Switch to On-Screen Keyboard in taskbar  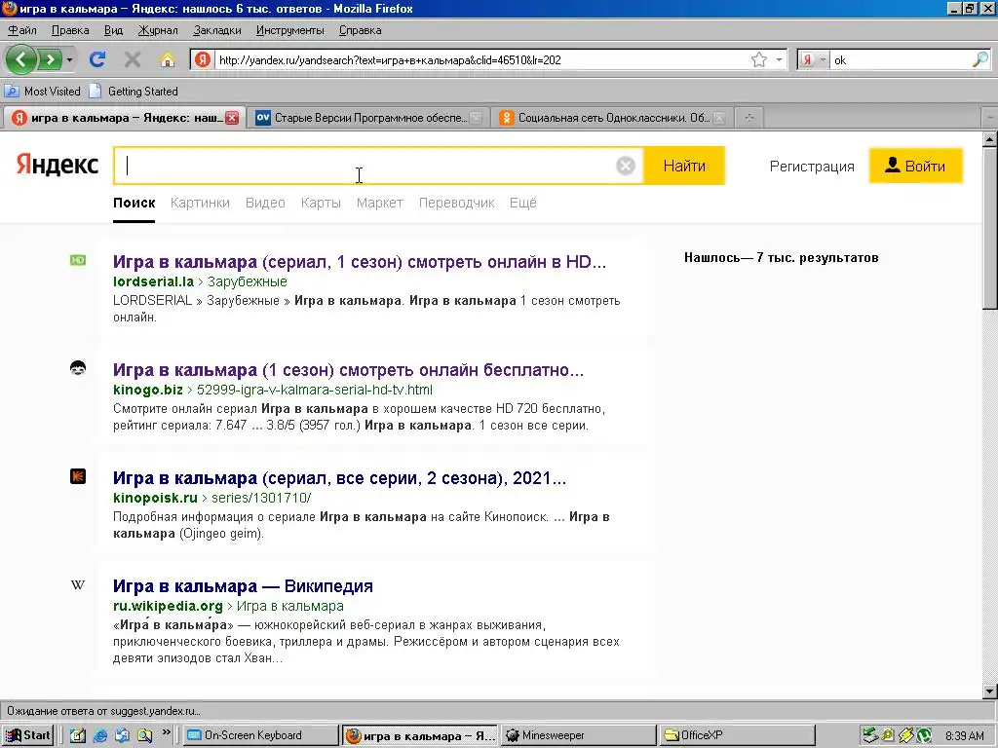coord(261,735)
